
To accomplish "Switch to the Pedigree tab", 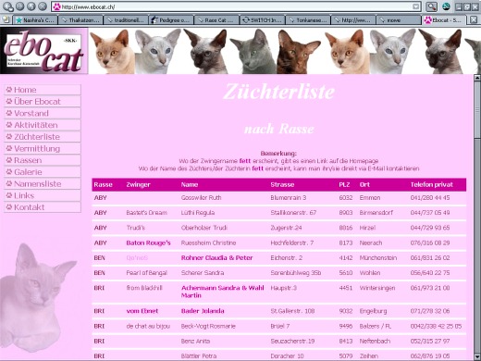I will coord(171,20).
